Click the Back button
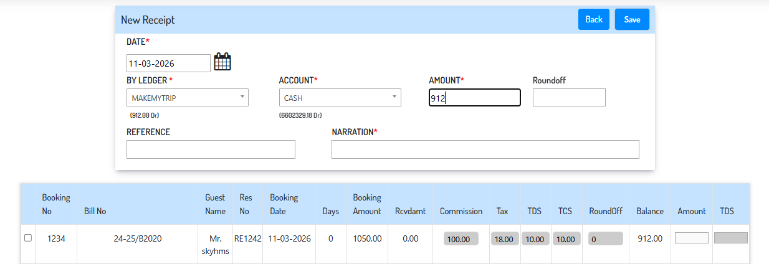Viewport: 769px width, 264px height. pyautogui.click(x=593, y=19)
